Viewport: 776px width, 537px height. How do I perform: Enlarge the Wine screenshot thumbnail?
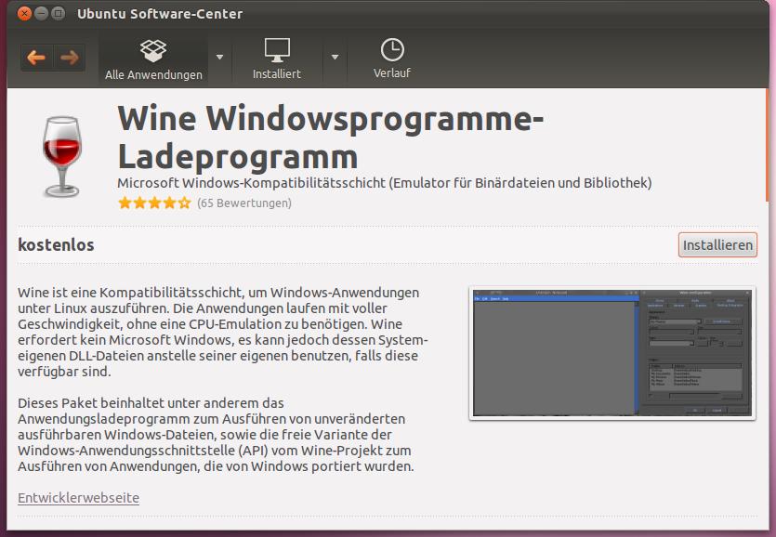pos(612,353)
